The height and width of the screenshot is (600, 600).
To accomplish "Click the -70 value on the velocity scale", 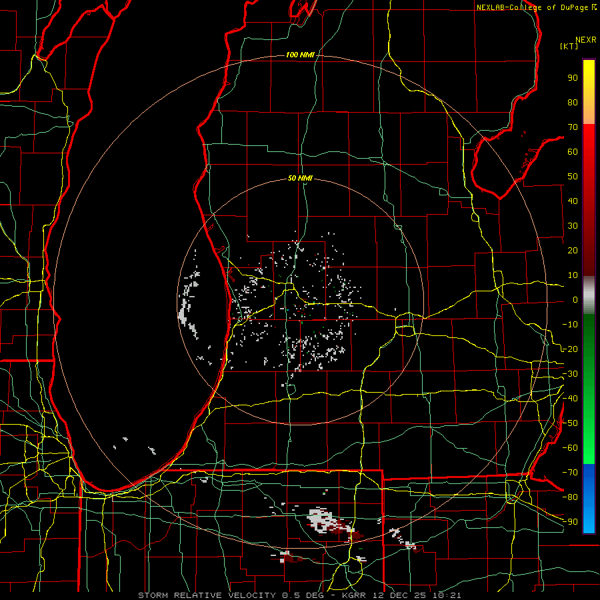I will [570, 473].
